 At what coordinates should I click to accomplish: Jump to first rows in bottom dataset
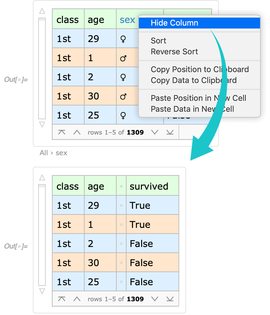point(61,299)
